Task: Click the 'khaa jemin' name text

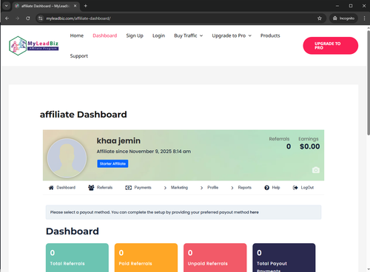Action: click(x=118, y=140)
